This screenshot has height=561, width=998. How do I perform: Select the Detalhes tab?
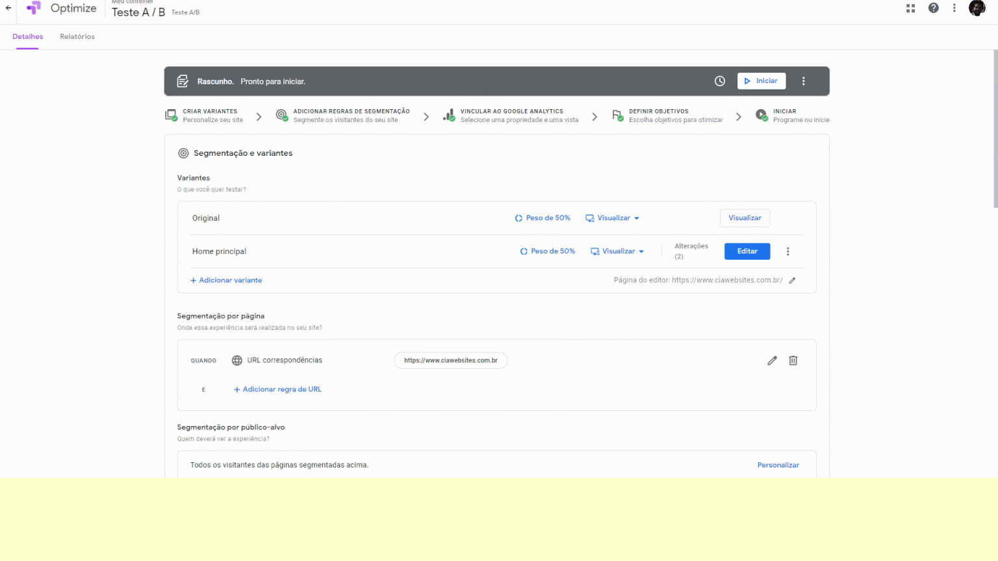27,36
